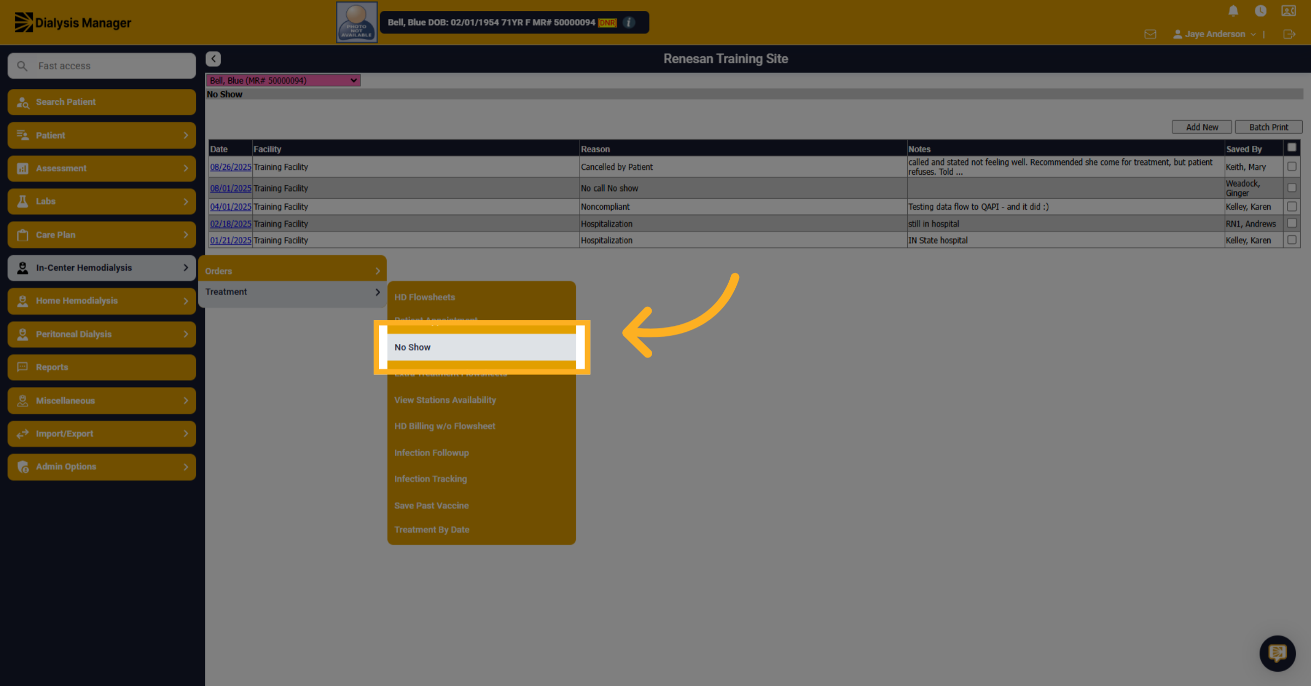
Task: Open Infection Tracking menu item
Action: 482,479
